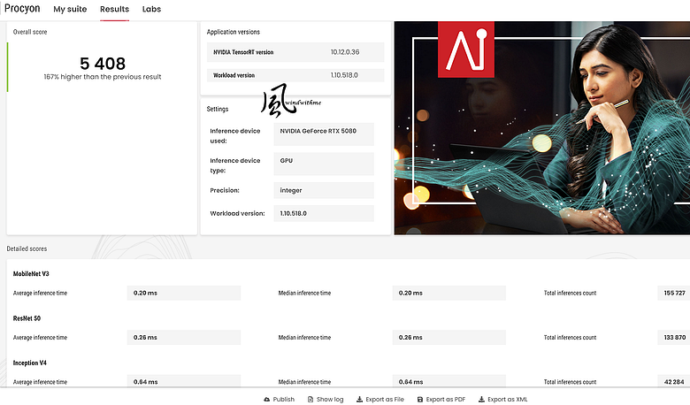This screenshot has height=405, width=690.
Task: Click the GPU inference device type field
Action: click(324, 164)
